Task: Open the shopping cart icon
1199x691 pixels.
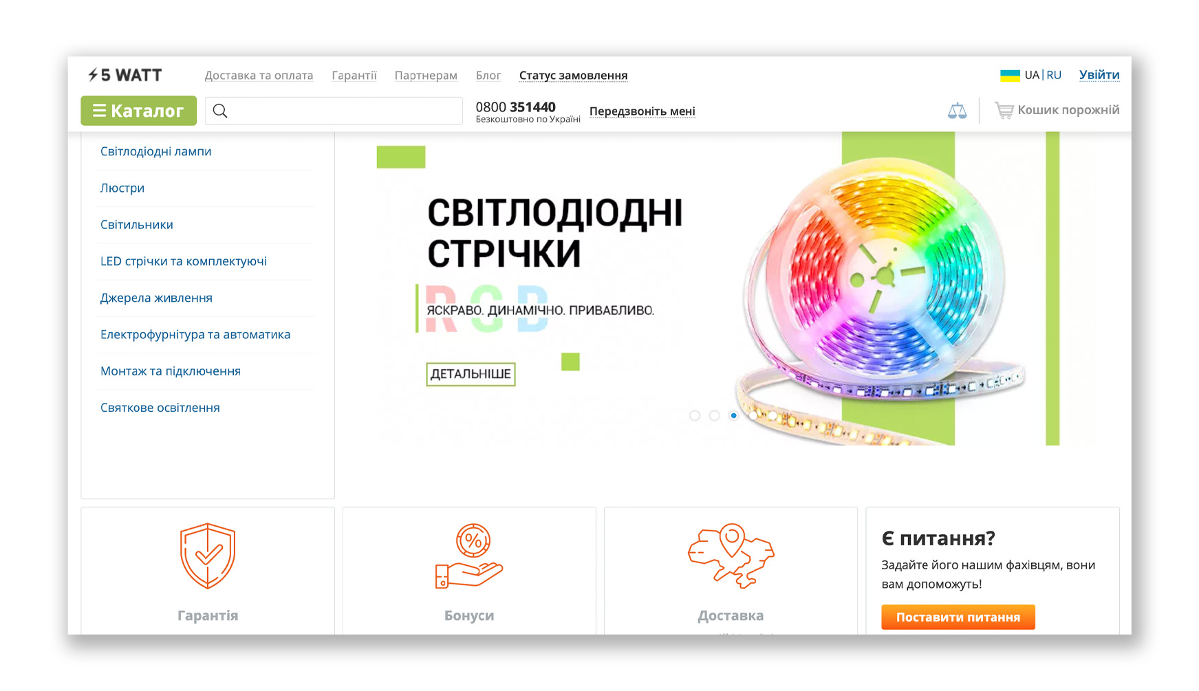Action: 1004,111
